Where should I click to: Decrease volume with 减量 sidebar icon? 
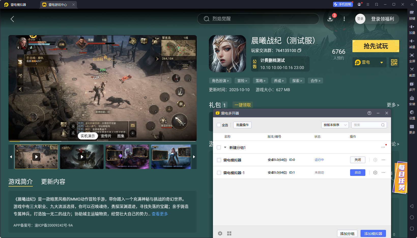tap(412, 44)
